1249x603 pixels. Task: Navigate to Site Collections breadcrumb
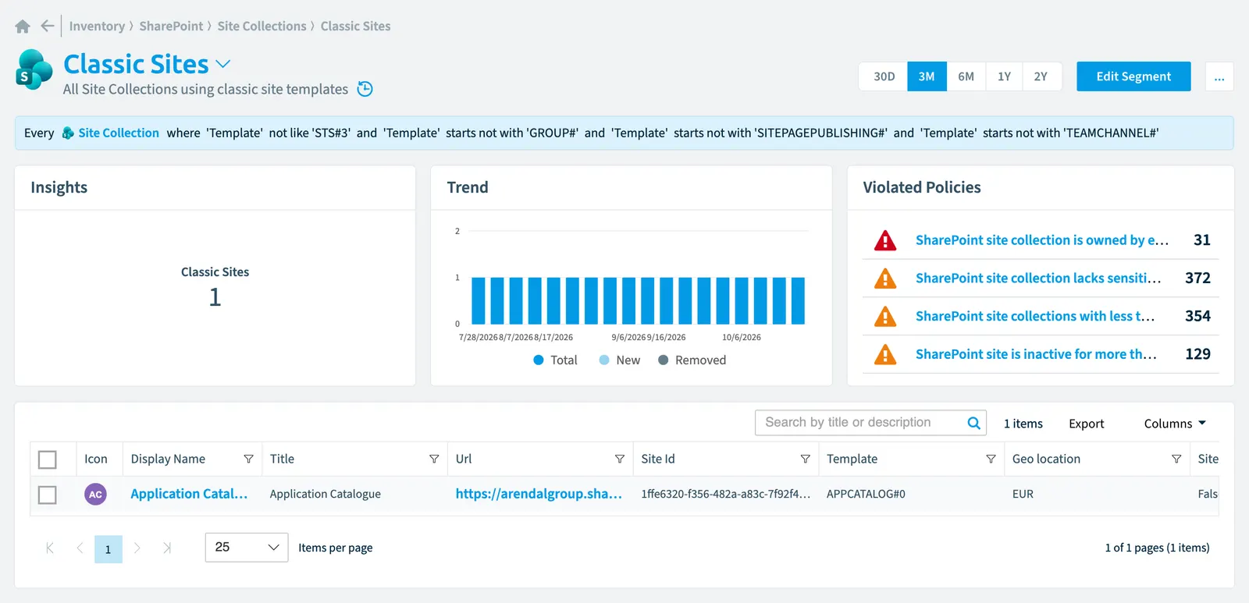pyautogui.click(x=262, y=26)
